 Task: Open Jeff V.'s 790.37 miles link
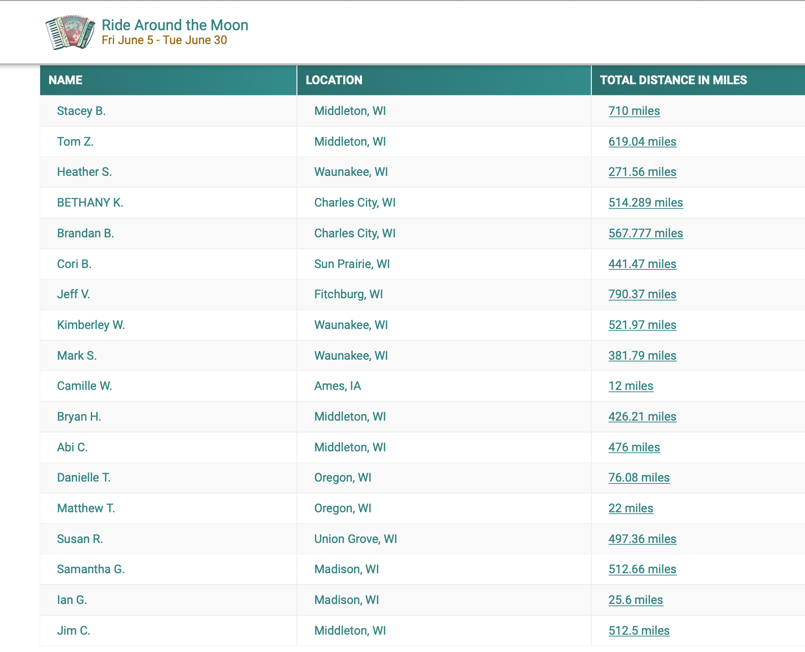(x=642, y=294)
